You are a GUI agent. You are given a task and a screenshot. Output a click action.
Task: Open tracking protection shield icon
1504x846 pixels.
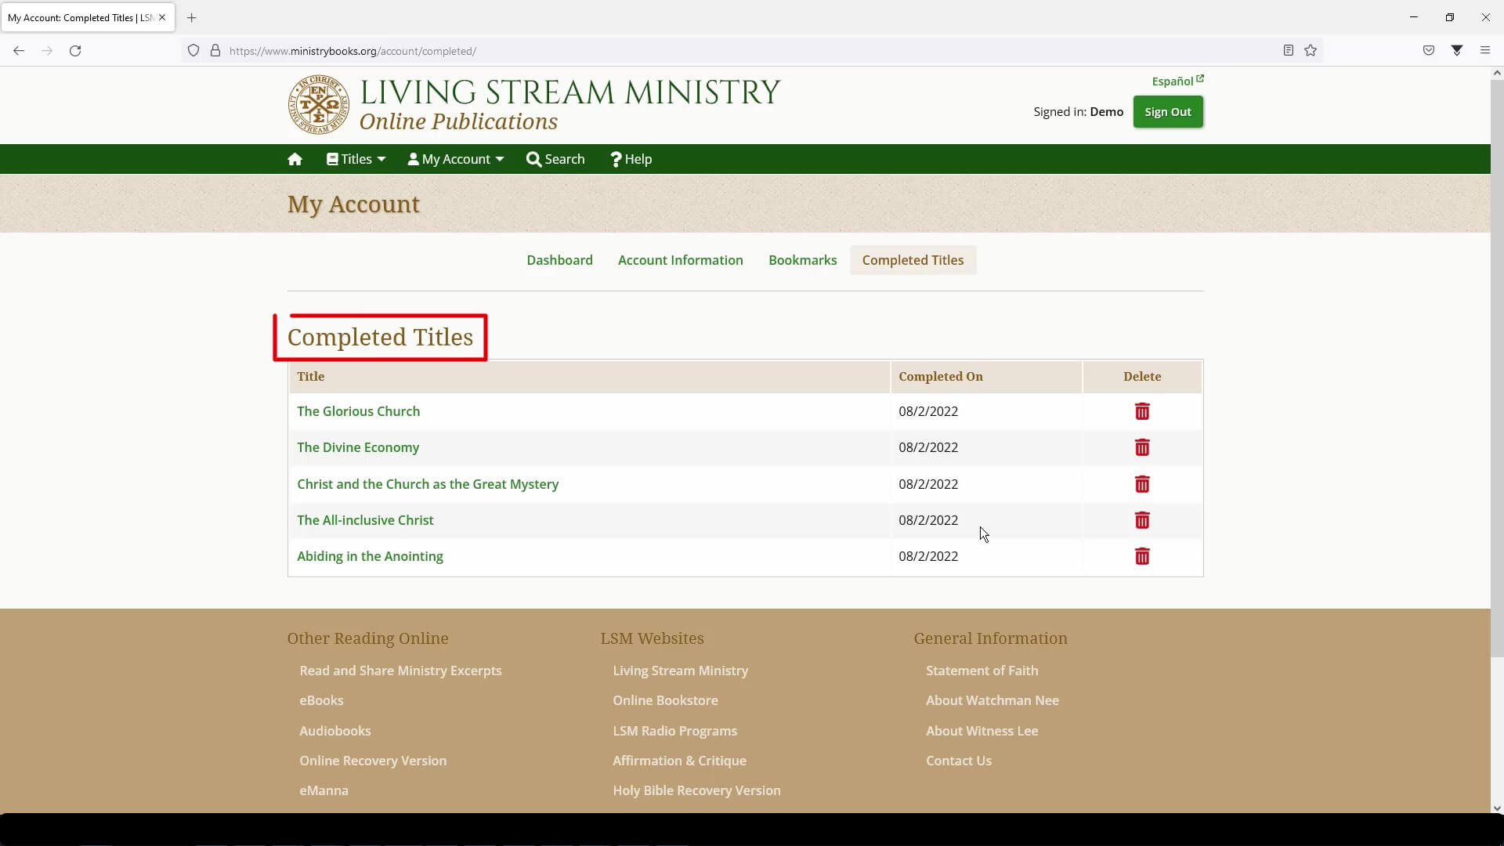coord(193,51)
